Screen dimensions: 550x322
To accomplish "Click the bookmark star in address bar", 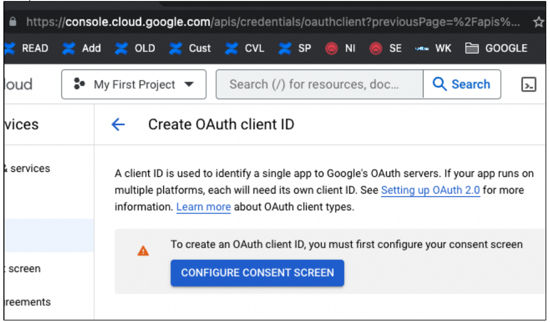I will 538,22.
